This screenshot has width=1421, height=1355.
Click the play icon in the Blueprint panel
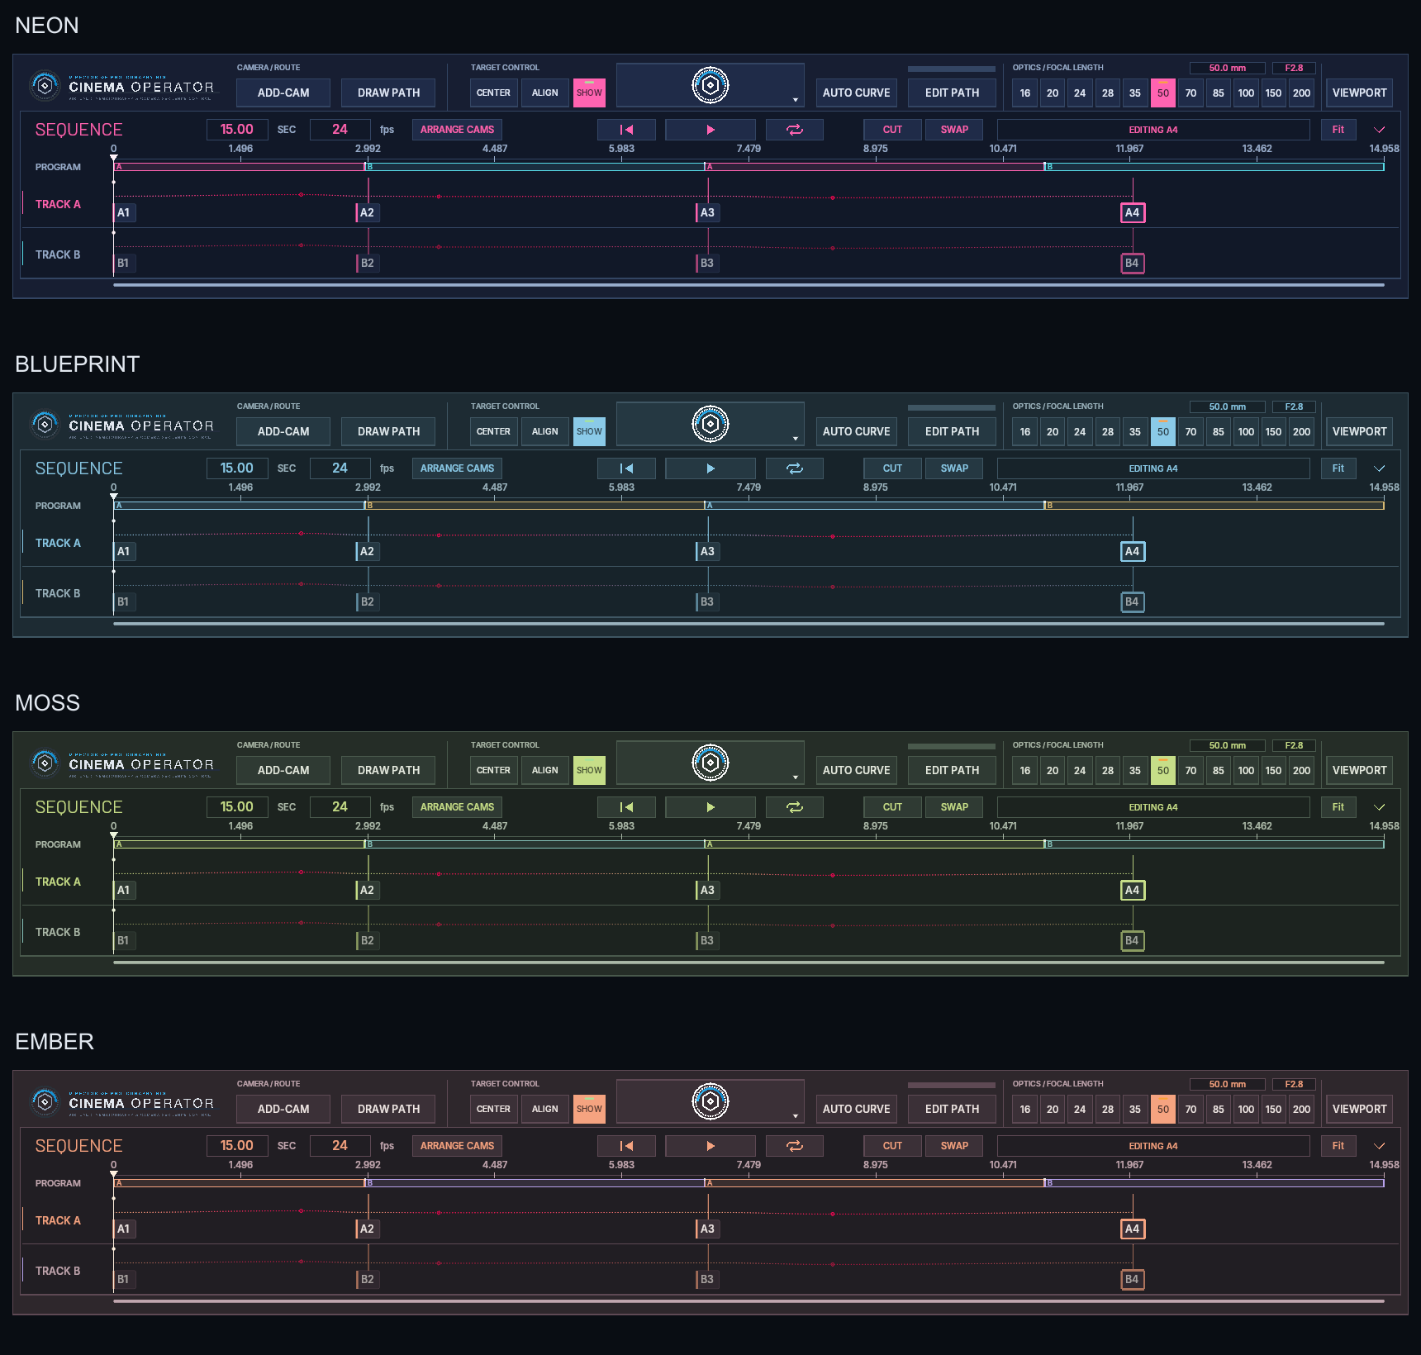click(x=710, y=468)
